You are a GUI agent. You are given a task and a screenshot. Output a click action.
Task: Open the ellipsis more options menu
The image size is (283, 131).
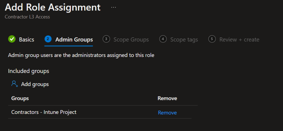[x=114, y=7]
